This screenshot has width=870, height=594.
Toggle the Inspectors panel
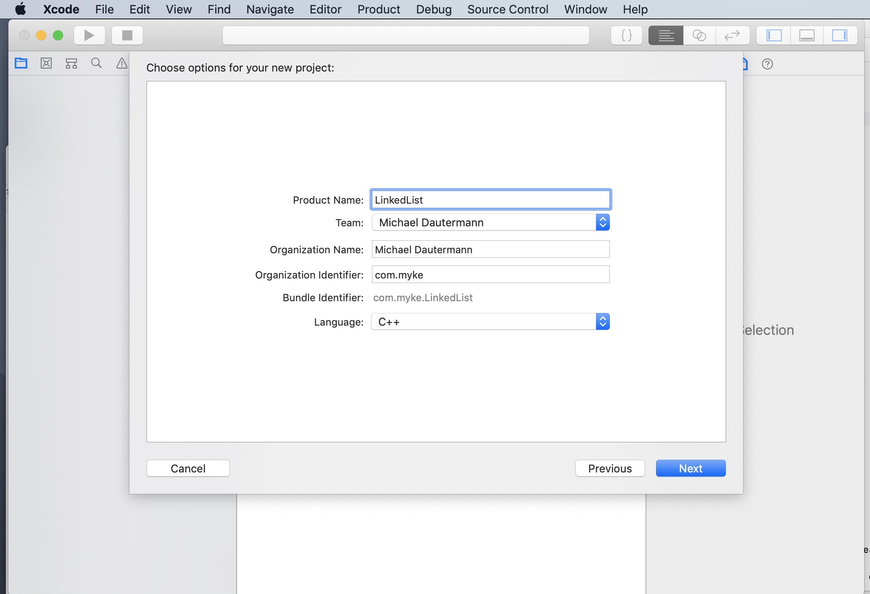(x=840, y=35)
